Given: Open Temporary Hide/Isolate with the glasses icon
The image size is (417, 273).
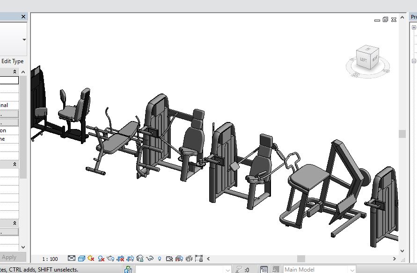Looking at the screenshot, I should tap(149, 258).
